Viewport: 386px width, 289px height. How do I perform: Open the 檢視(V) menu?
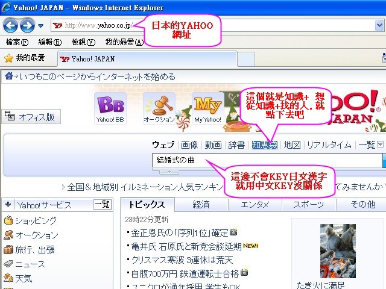(x=83, y=42)
